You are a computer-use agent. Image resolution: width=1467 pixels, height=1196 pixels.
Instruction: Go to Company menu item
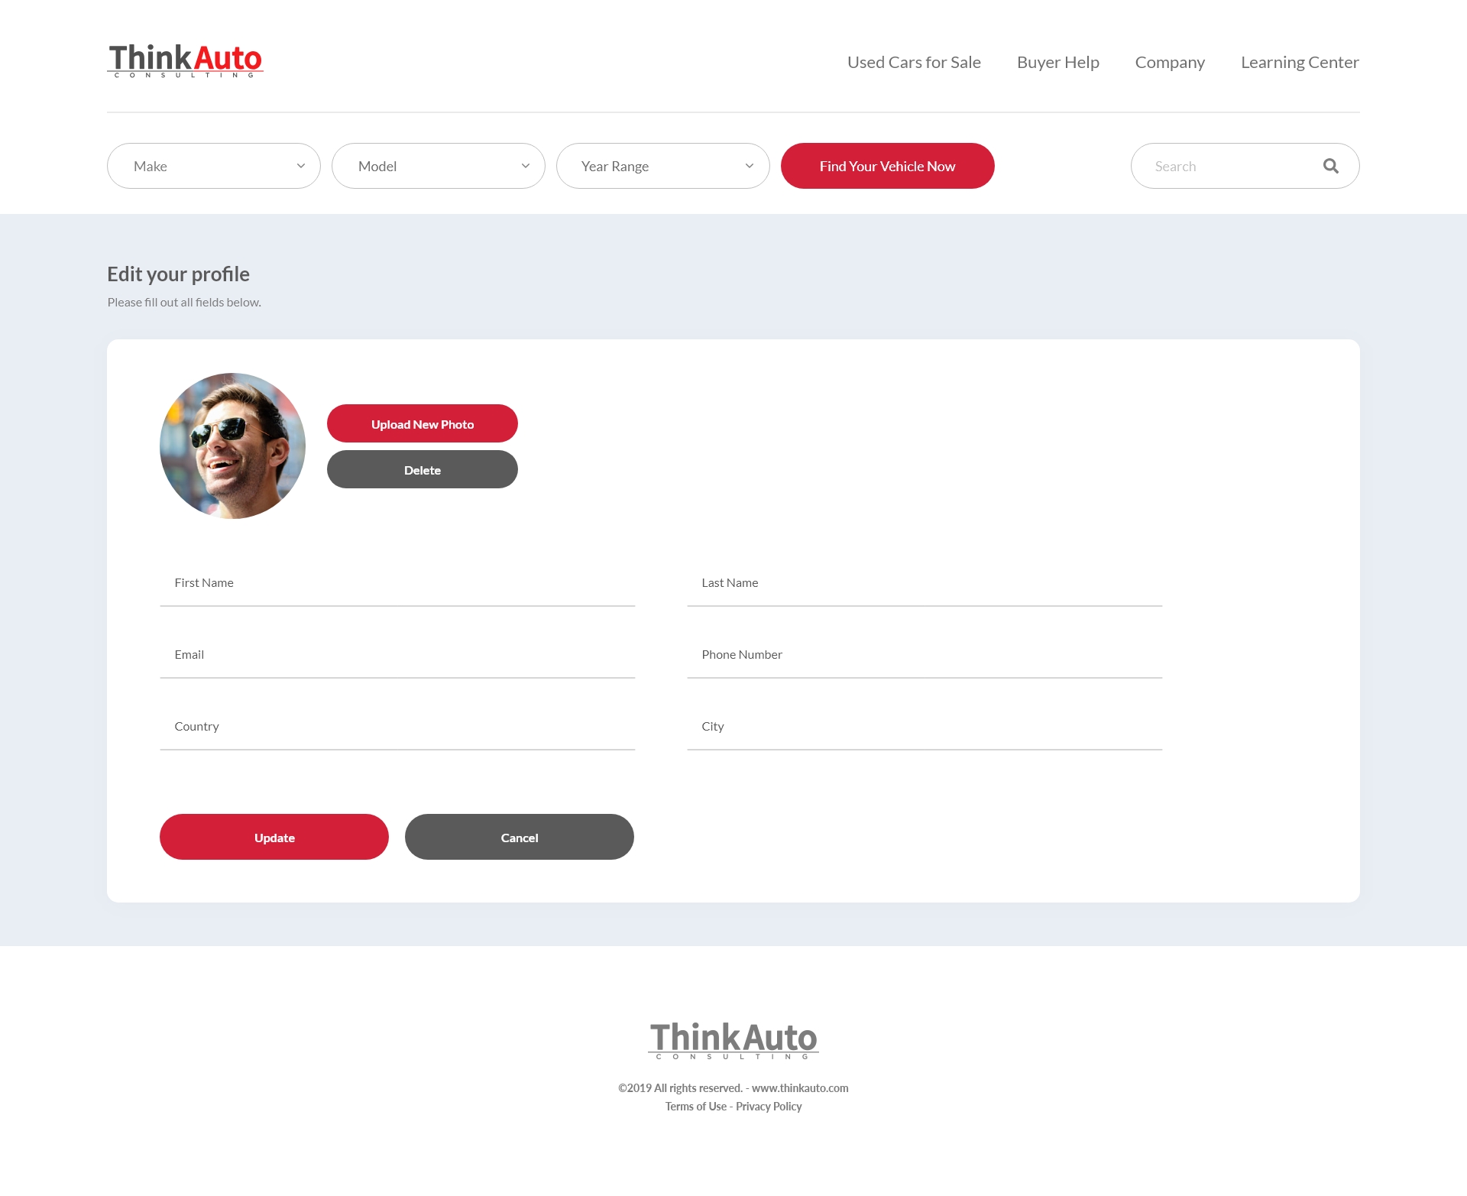tap(1170, 62)
